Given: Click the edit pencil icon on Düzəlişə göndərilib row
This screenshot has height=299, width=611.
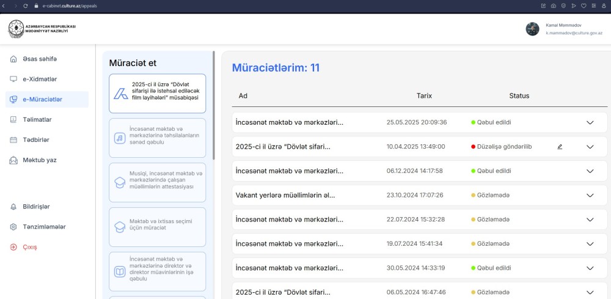Looking at the screenshot, I should 560,147.
